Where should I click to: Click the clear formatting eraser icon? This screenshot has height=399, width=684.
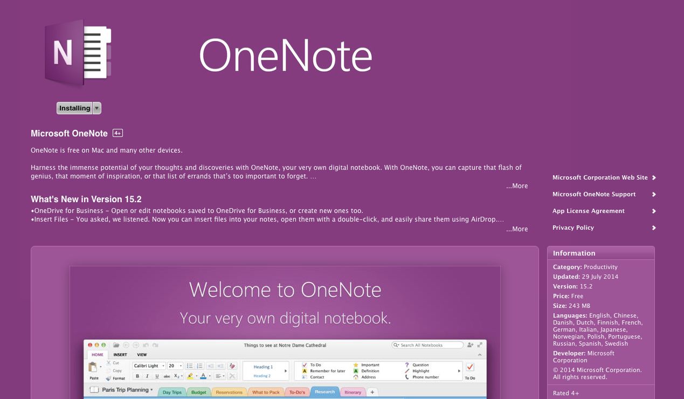[x=232, y=366]
